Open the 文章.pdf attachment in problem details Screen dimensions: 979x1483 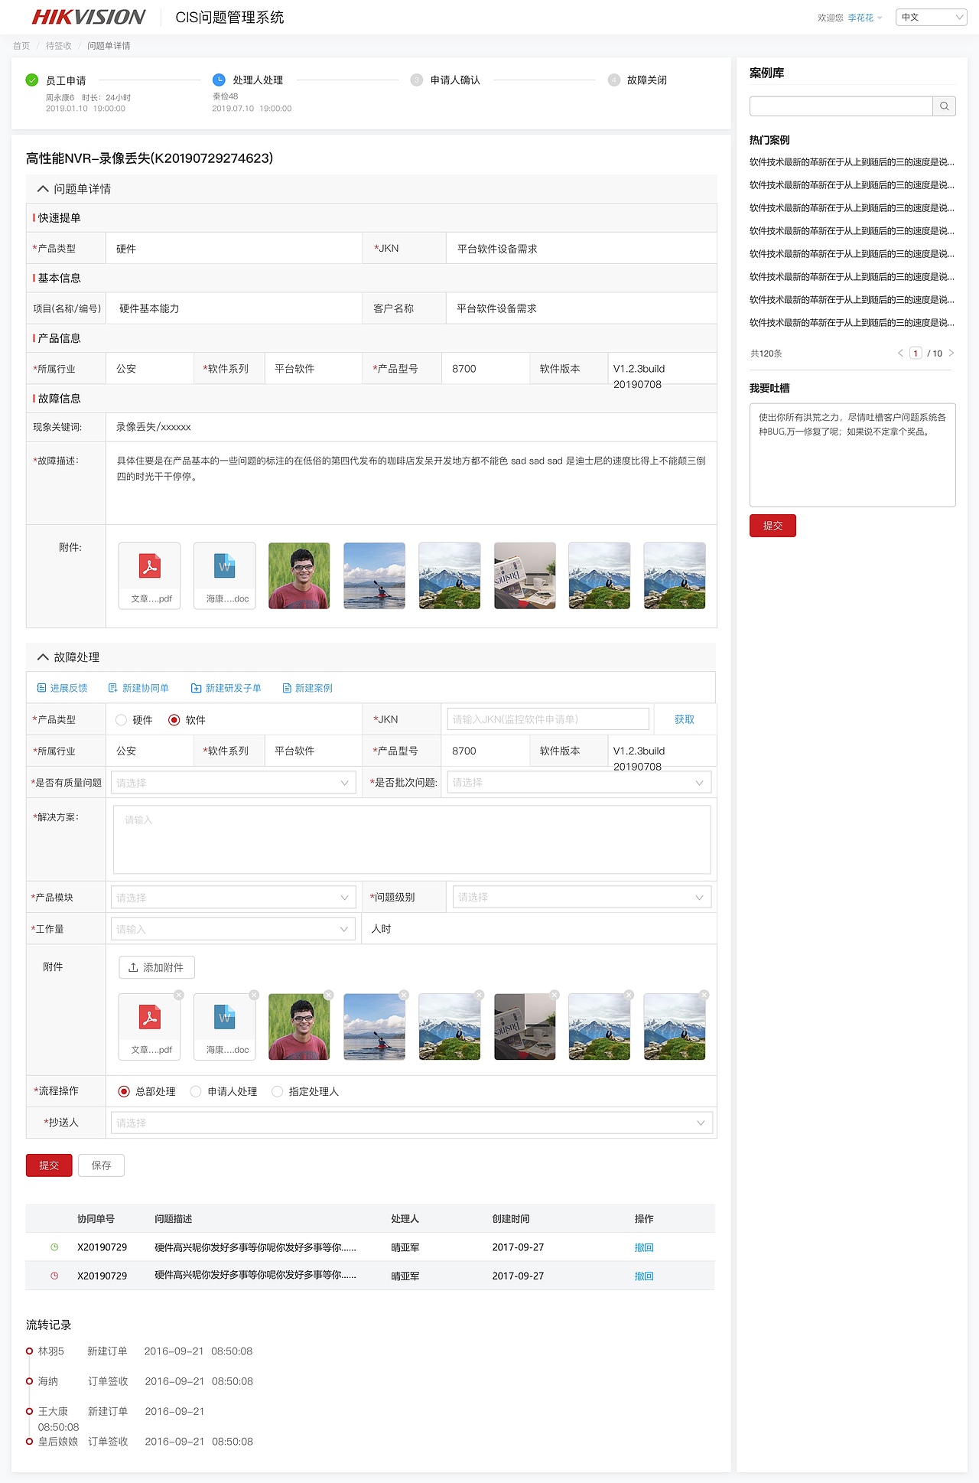[x=150, y=575]
